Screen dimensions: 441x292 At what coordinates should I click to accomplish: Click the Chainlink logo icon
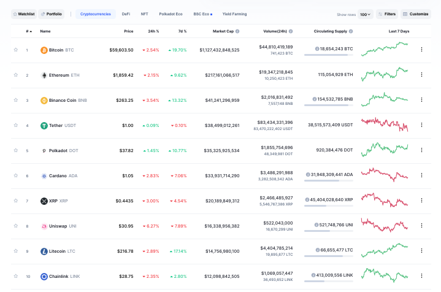click(x=44, y=276)
